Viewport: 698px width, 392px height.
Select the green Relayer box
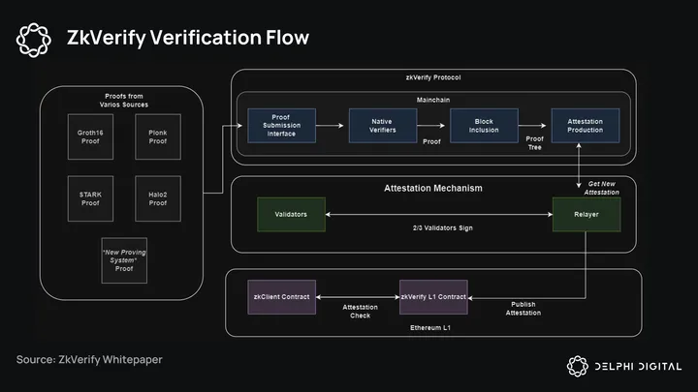(585, 214)
